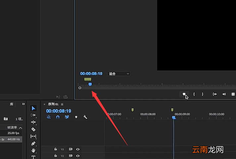Viewport: 236px width, 159px height.
Task: Select the Hand tool
Action: (x=33, y=150)
